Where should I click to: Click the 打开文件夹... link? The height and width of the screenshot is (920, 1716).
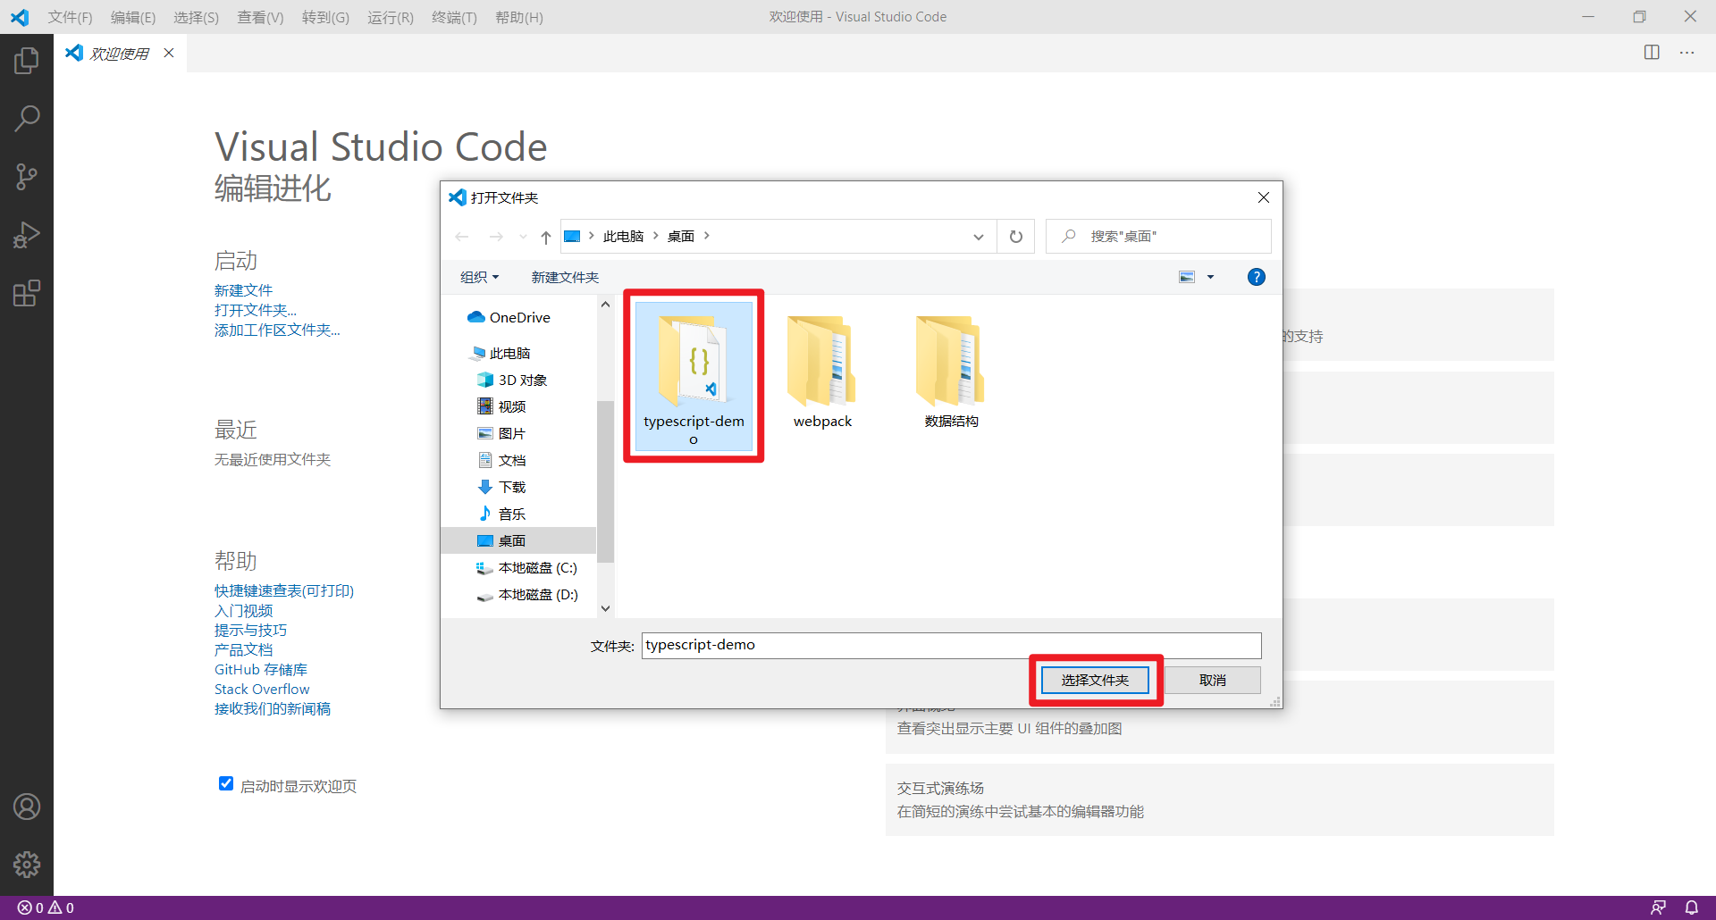(256, 310)
